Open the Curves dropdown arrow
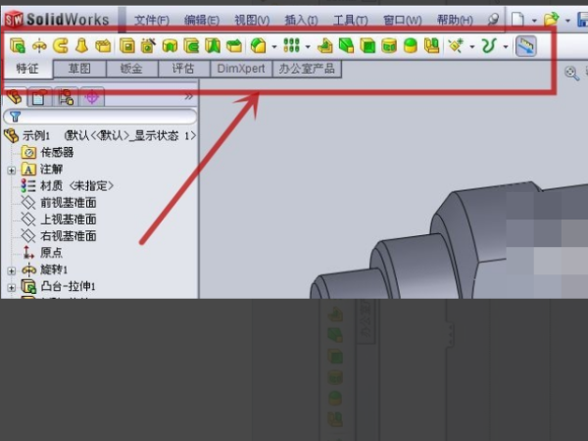588x441 pixels. [506, 47]
